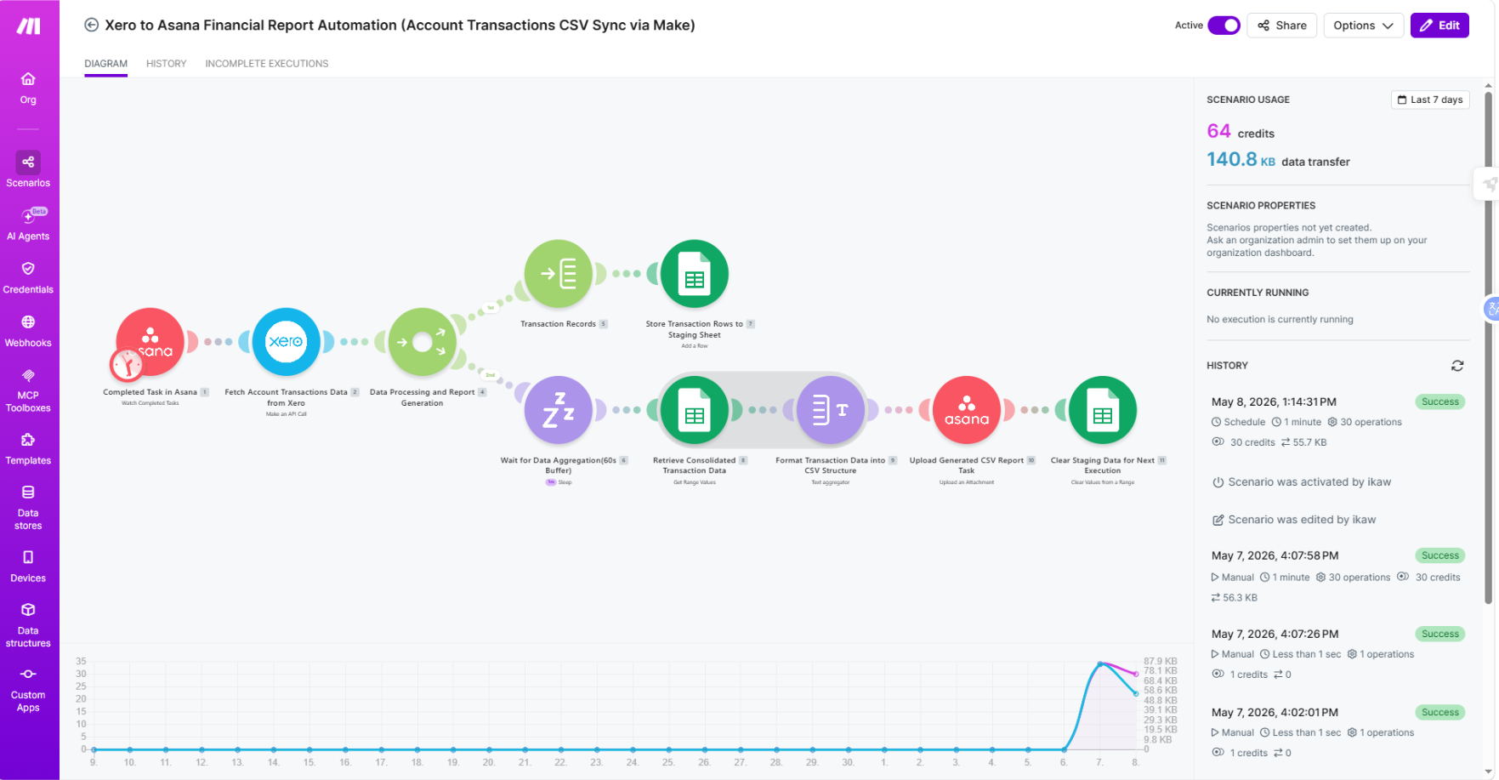Select Retrieve Consolidated Transaction Data module
Screen dimensions: 1499x780
point(695,410)
